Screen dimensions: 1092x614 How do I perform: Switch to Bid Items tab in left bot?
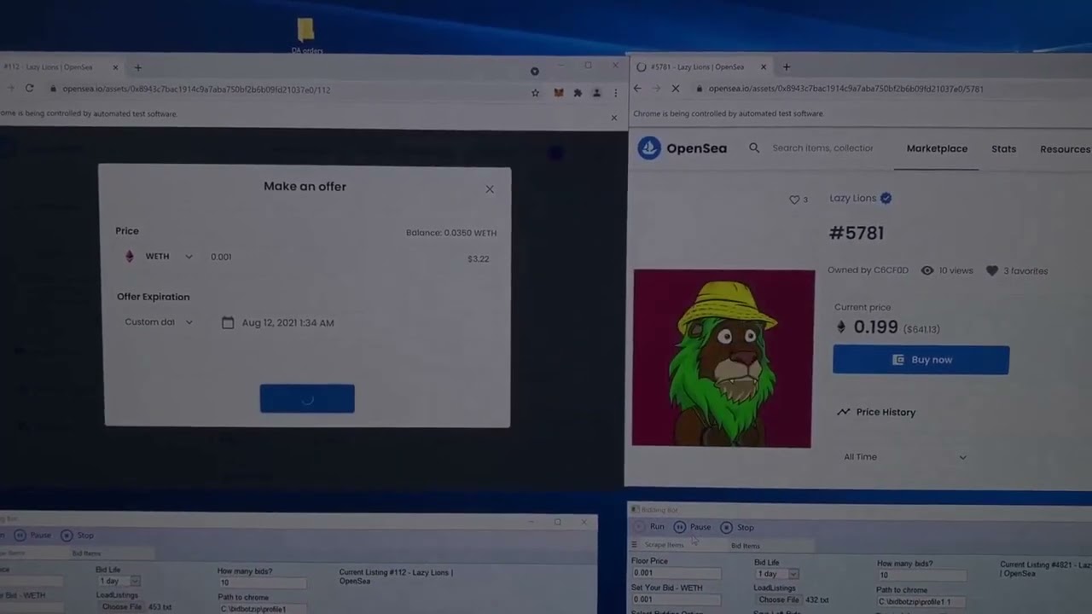85,553
